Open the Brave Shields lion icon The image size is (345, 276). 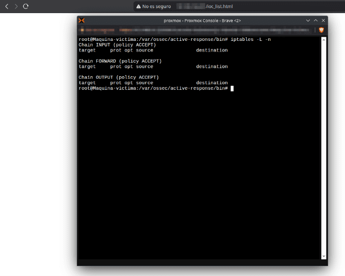click(x=321, y=30)
